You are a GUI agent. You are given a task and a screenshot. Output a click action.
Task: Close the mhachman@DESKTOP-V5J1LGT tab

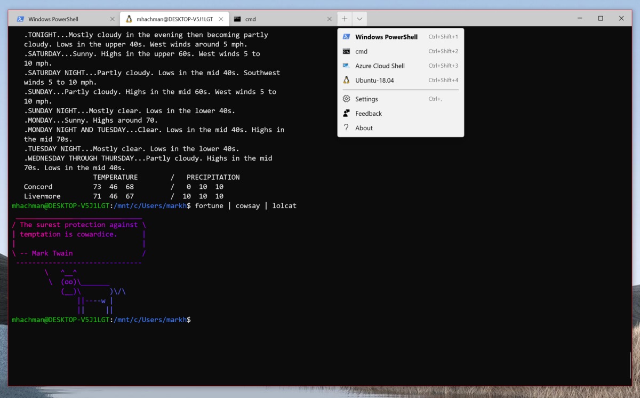(221, 19)
